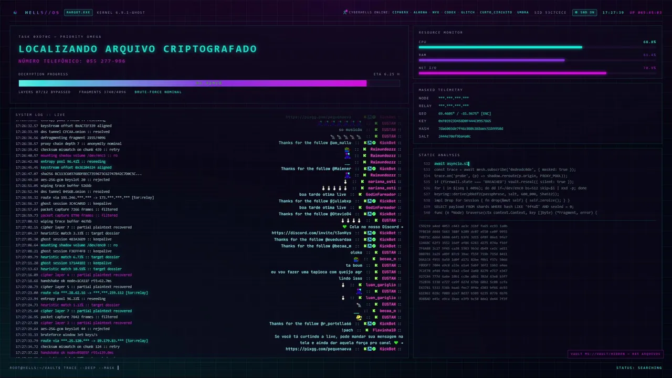Click the green heart after 'força pro canal'
672x378 pixels.
pos(396,343)
